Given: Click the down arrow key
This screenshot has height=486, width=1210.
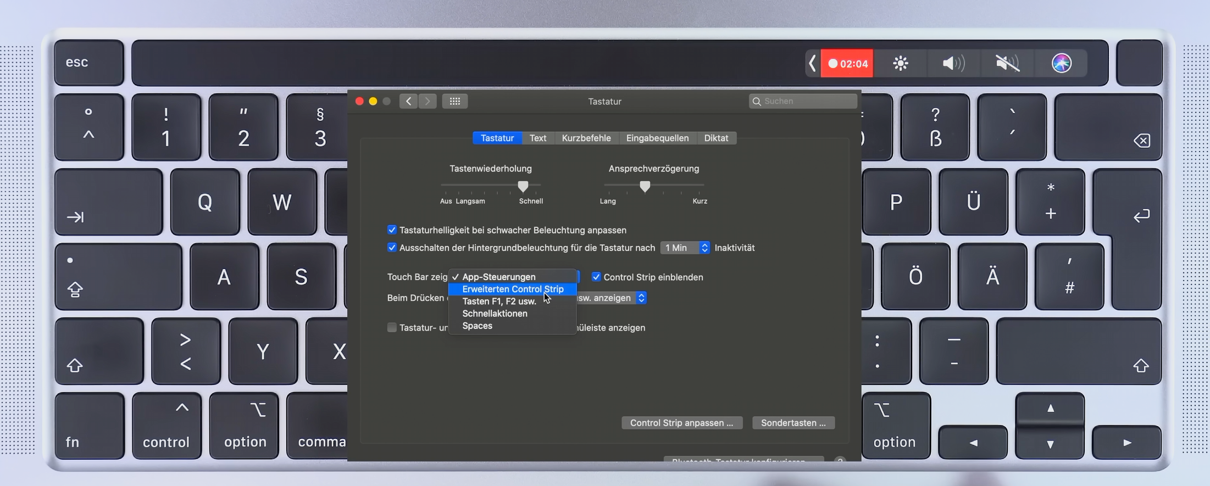Looking at the screenshot, I should pos(1050,443).
